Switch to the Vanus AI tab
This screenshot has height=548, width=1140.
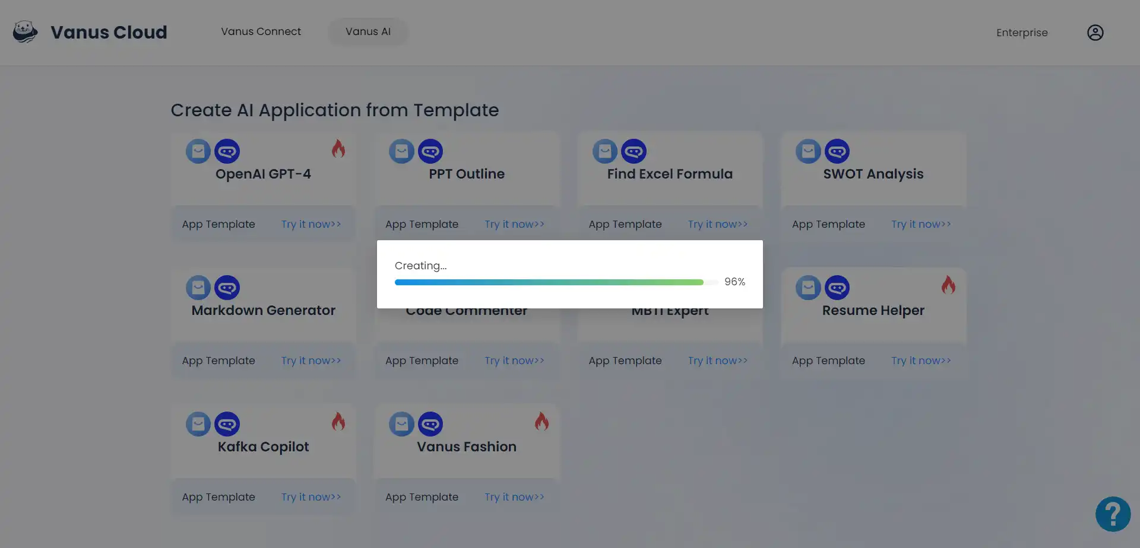pyautogui.click(x=368, y=31)
